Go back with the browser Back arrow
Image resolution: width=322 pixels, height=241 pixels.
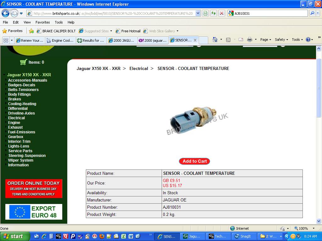pos(6,13)
